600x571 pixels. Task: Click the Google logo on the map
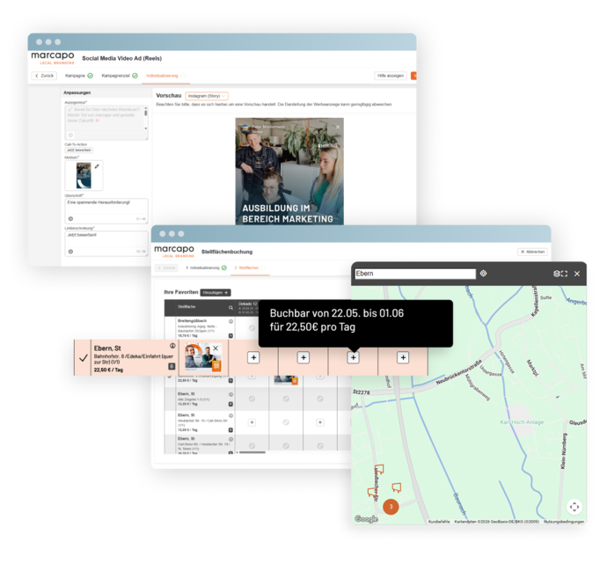pyautogui.click(x=366, y=519)
